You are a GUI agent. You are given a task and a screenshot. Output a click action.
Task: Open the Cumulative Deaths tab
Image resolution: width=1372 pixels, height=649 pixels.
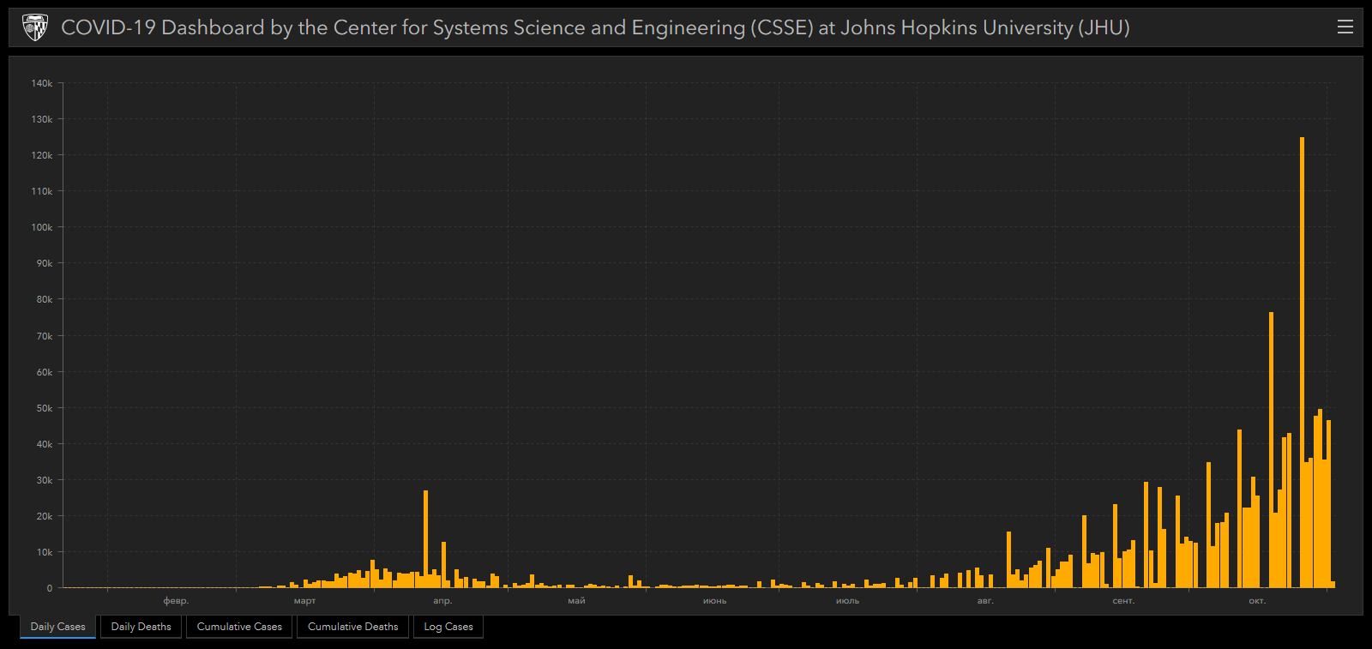point(352,627)
